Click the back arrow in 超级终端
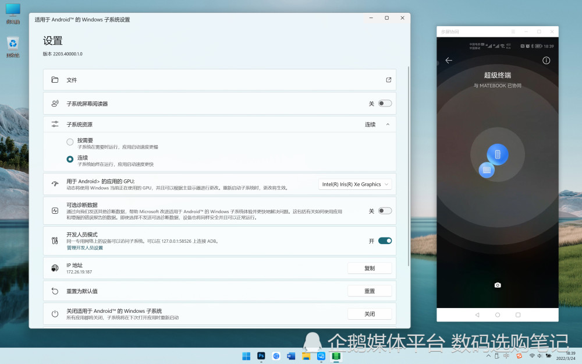The image size is (582, 364). pos(449,61)
